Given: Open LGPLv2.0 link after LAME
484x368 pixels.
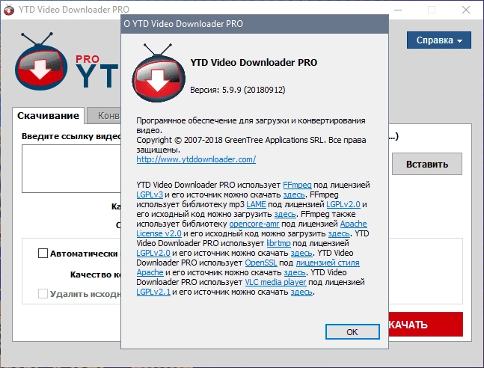Looking at the screenshot, I should 343,204.
